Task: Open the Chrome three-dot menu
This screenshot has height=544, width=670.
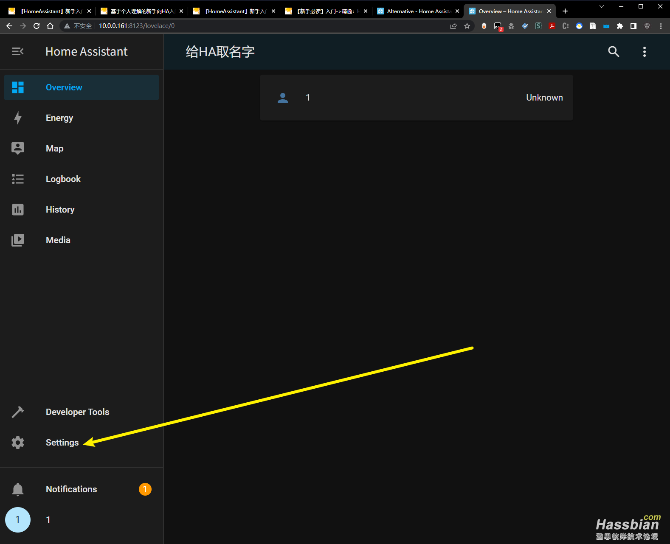Action: [661, 26]
